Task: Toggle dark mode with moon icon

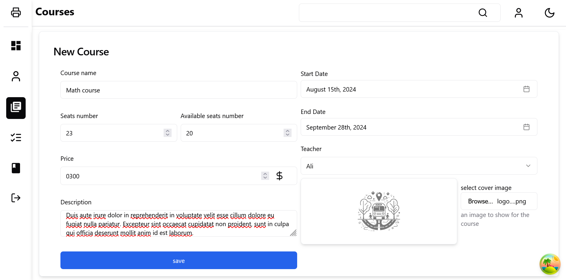Action: coord(549,13)
